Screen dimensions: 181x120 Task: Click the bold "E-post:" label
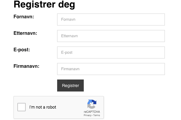tap(22, 50)
